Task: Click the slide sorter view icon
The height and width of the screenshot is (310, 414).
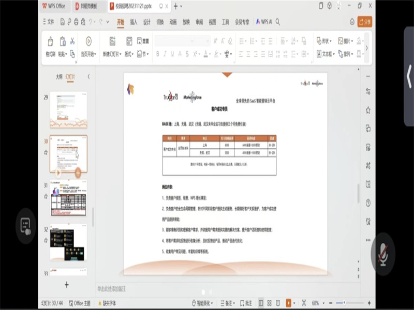Action: 270,303
